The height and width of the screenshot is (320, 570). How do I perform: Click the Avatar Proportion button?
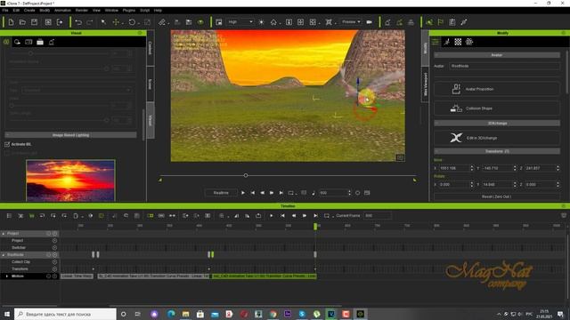click(497, 89)
